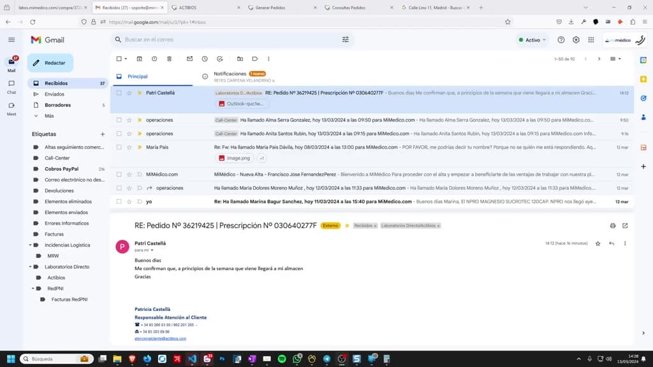Collapse the RedPNI label

(x=33, y=289)
